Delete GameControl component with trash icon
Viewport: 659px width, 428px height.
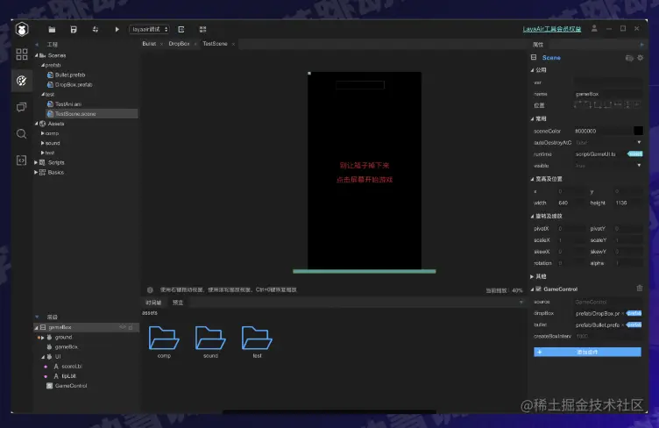[x=640, y=288]
